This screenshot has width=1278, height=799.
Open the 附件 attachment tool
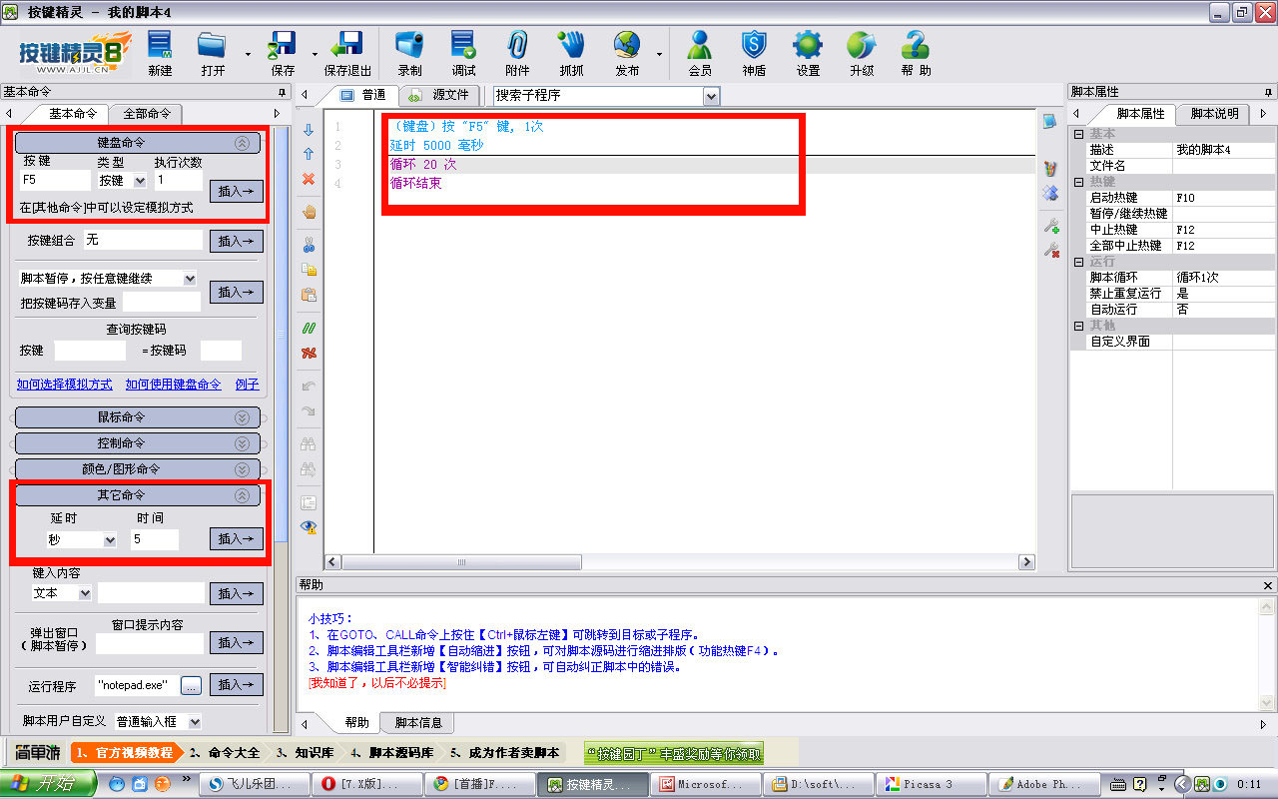pyautogui.click(x=517, y=54)
